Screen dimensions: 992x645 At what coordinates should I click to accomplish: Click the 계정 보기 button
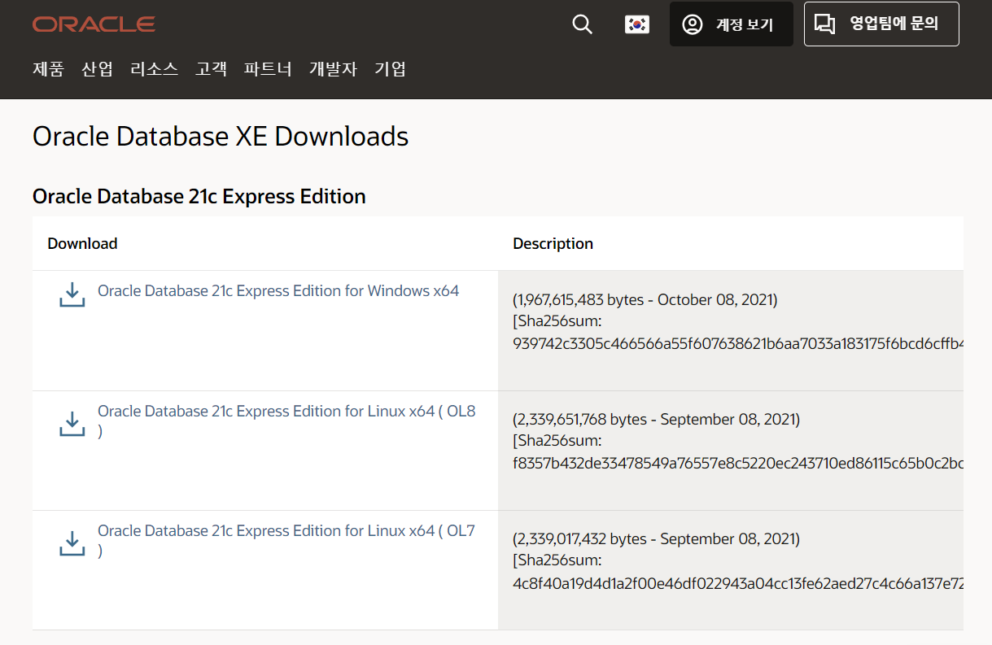click(731, 24)
